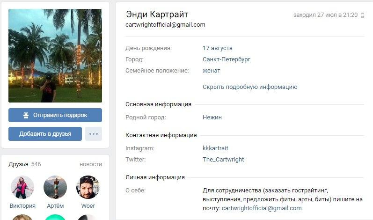373x220 pixels.
Task: Click the birthday link 17 августа
Action: pos(218,48)
